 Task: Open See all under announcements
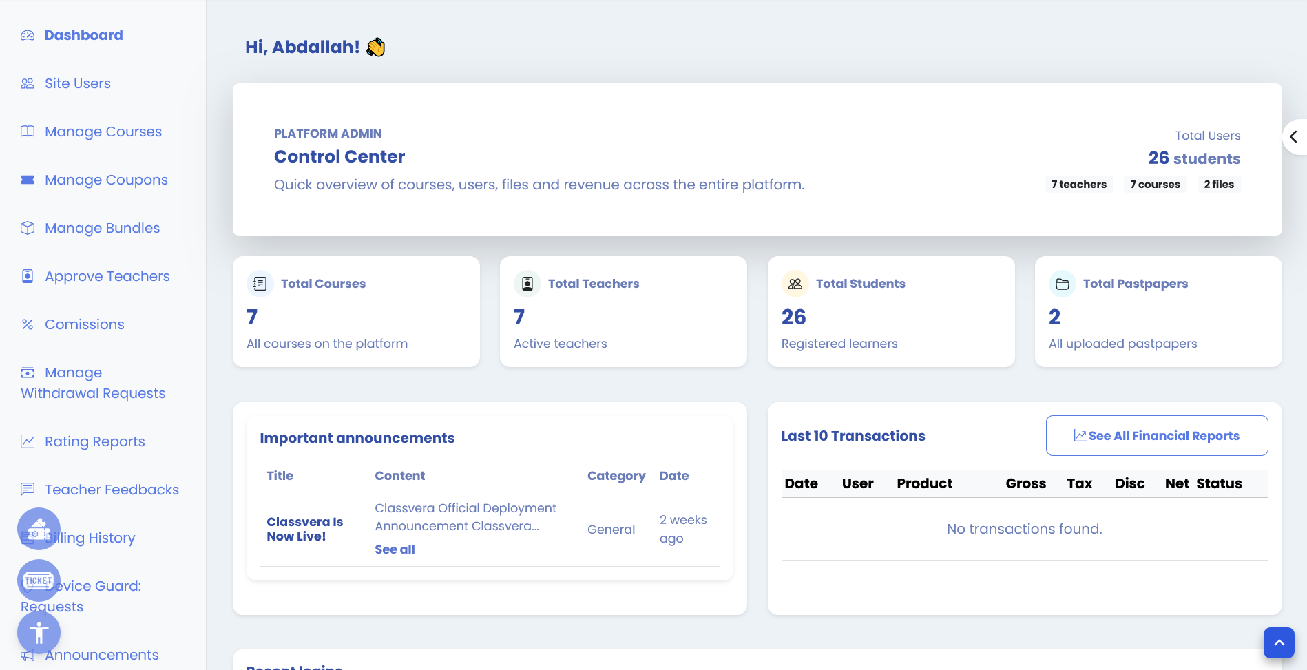click(x=395, y=549)
